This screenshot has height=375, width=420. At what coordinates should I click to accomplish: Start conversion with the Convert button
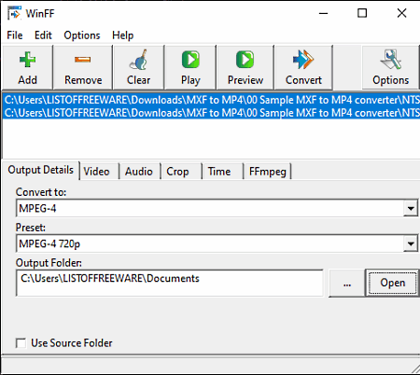[x=303, y=67]
